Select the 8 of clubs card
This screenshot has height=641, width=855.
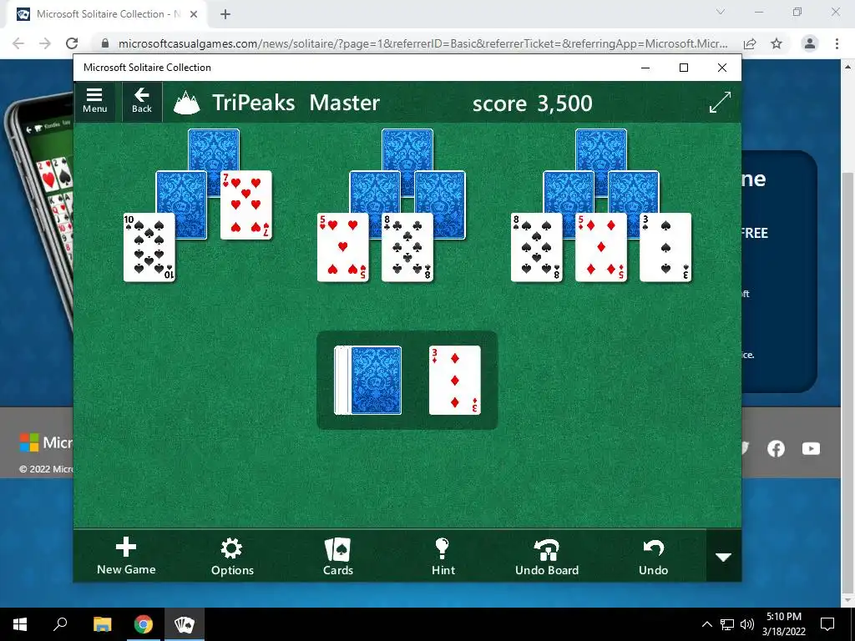407,247
